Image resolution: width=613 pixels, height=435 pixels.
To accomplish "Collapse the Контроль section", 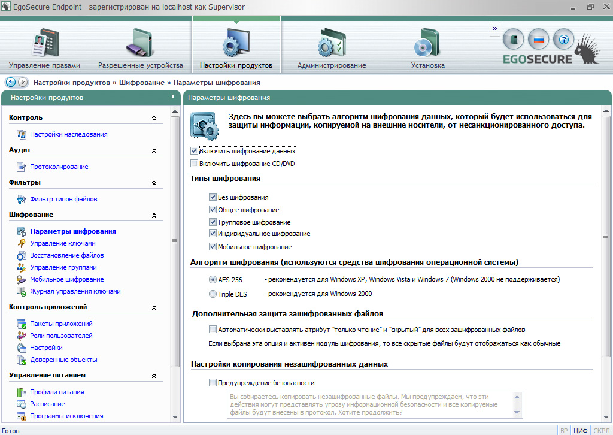I will (154, 118).
